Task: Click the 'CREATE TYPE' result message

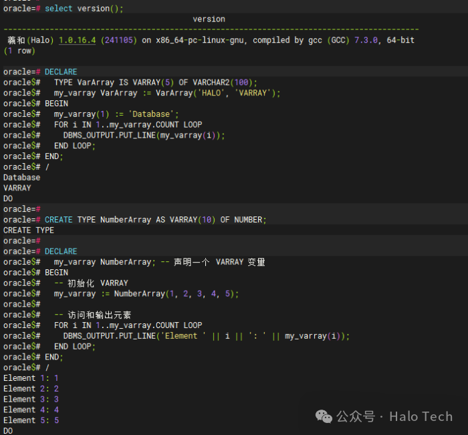Action: 29,231
